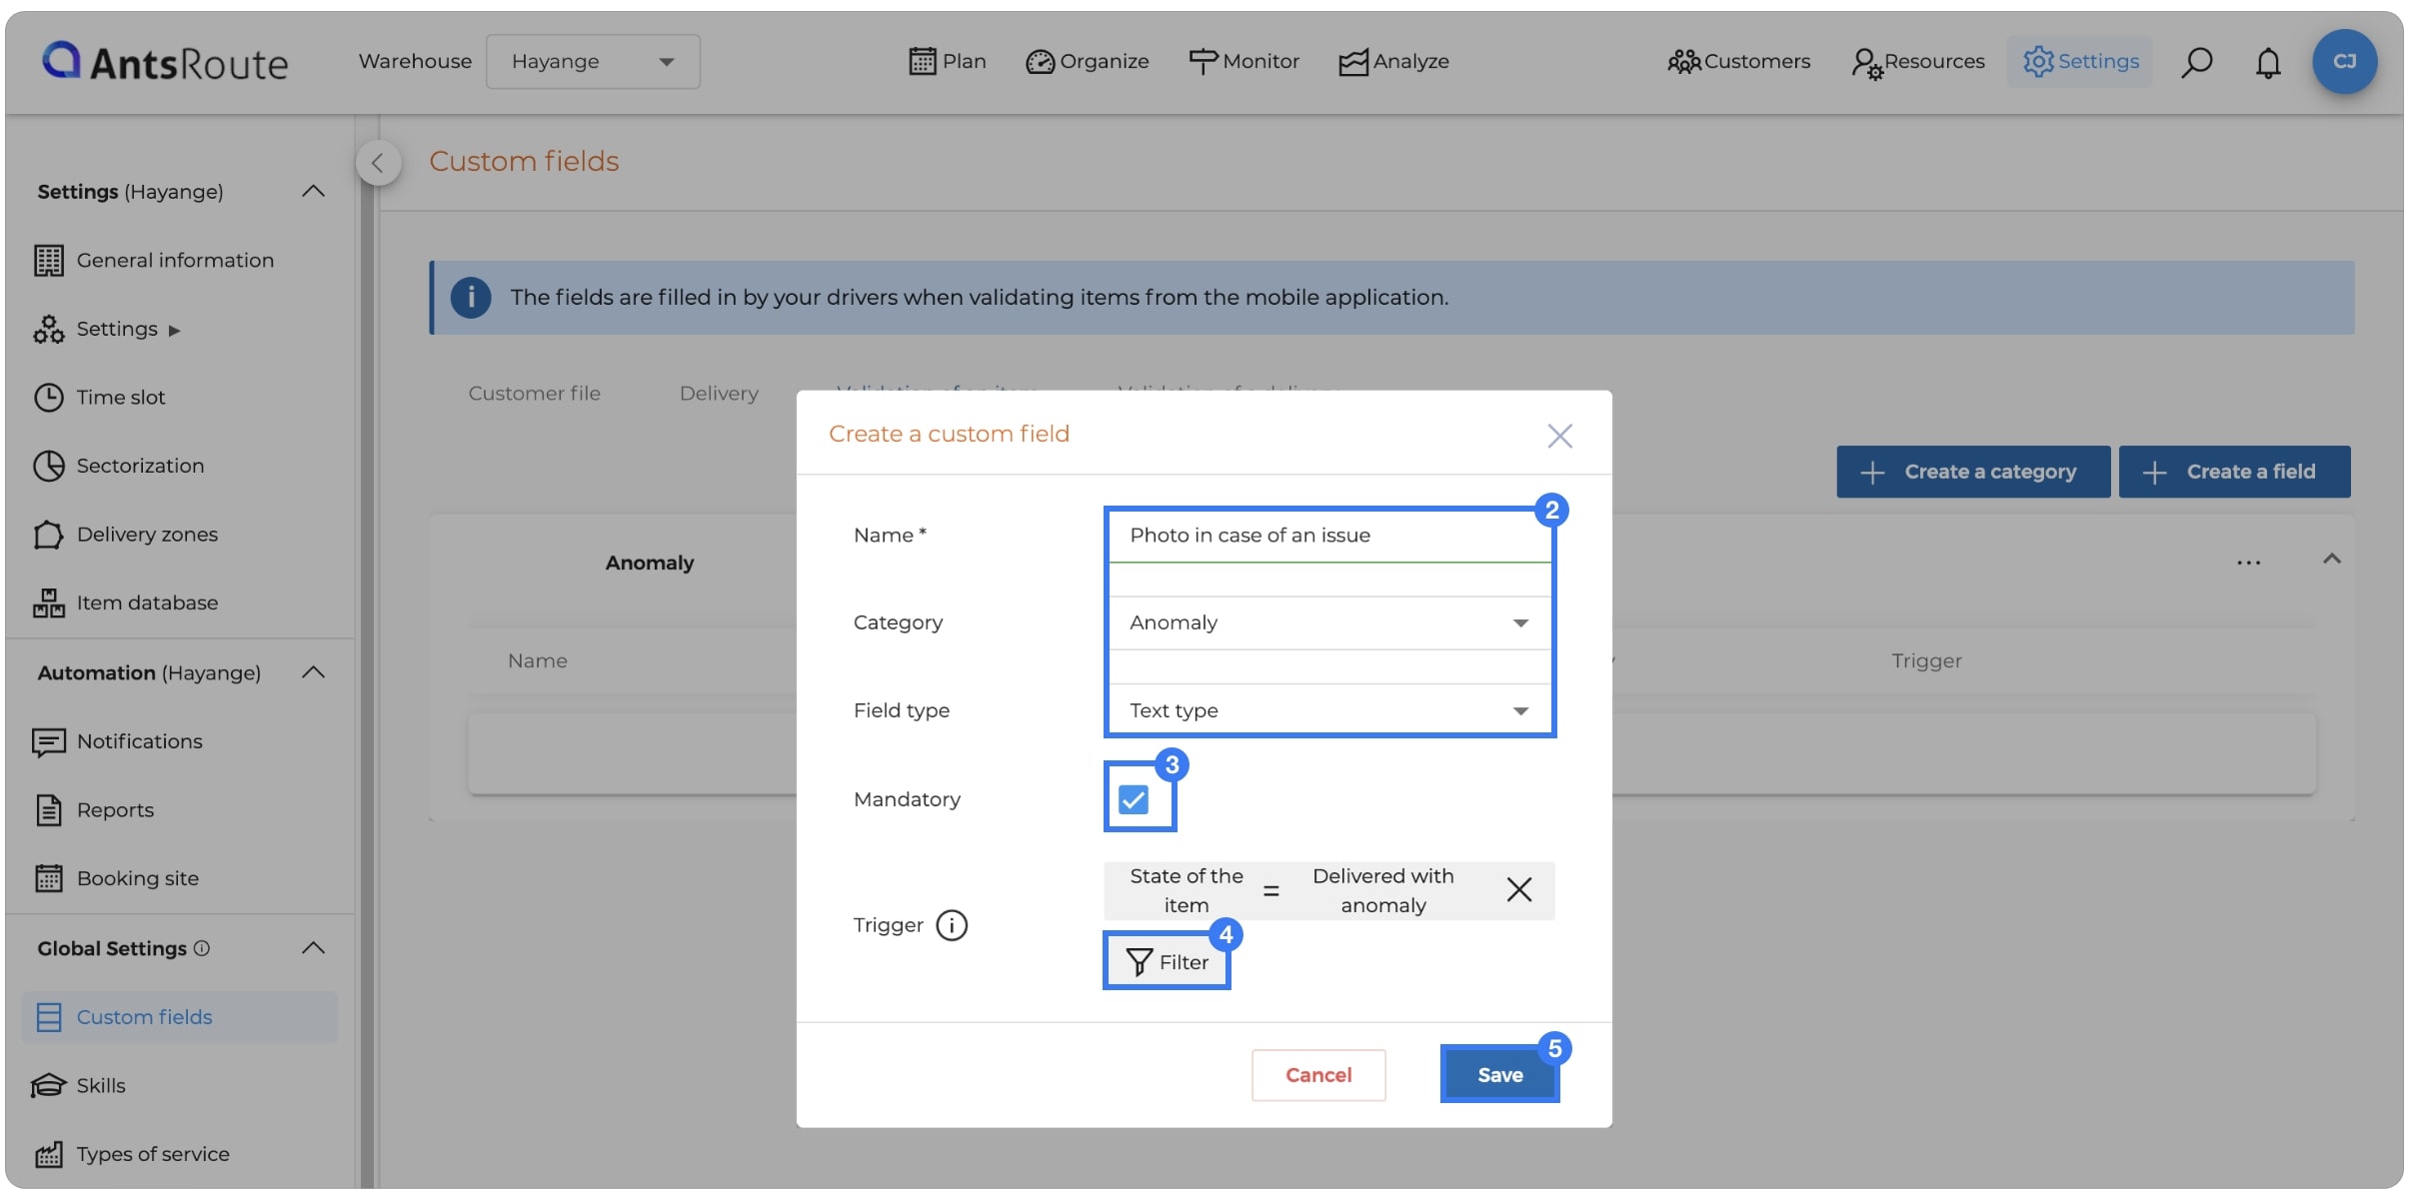Viewport: 2409px width, 1199px height.
Task: Open Notifications automation page
Action: pos(118,741)
